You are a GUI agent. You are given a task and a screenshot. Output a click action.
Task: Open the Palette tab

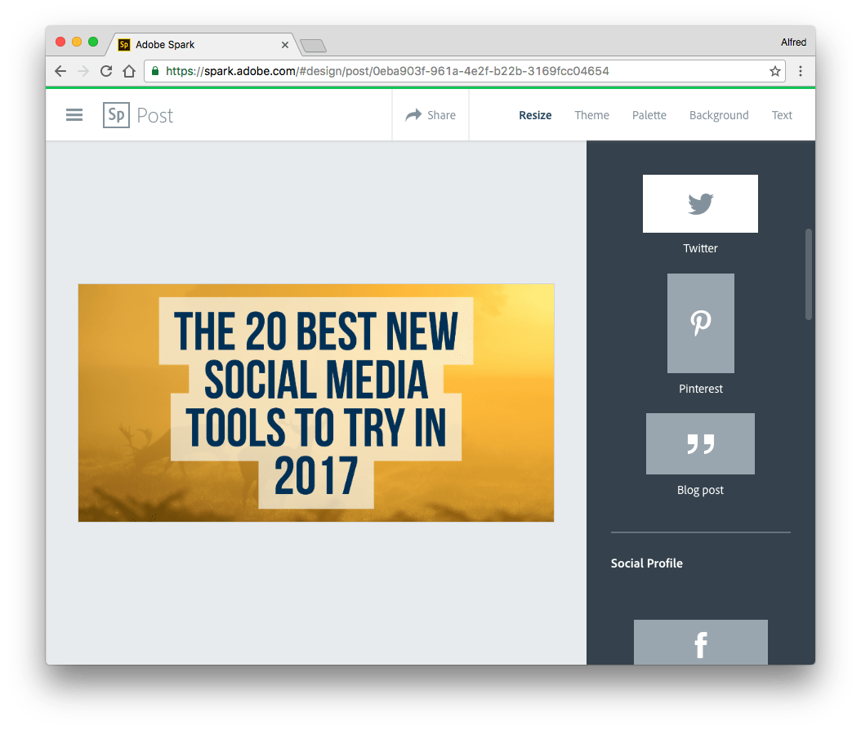click(649, 115)
